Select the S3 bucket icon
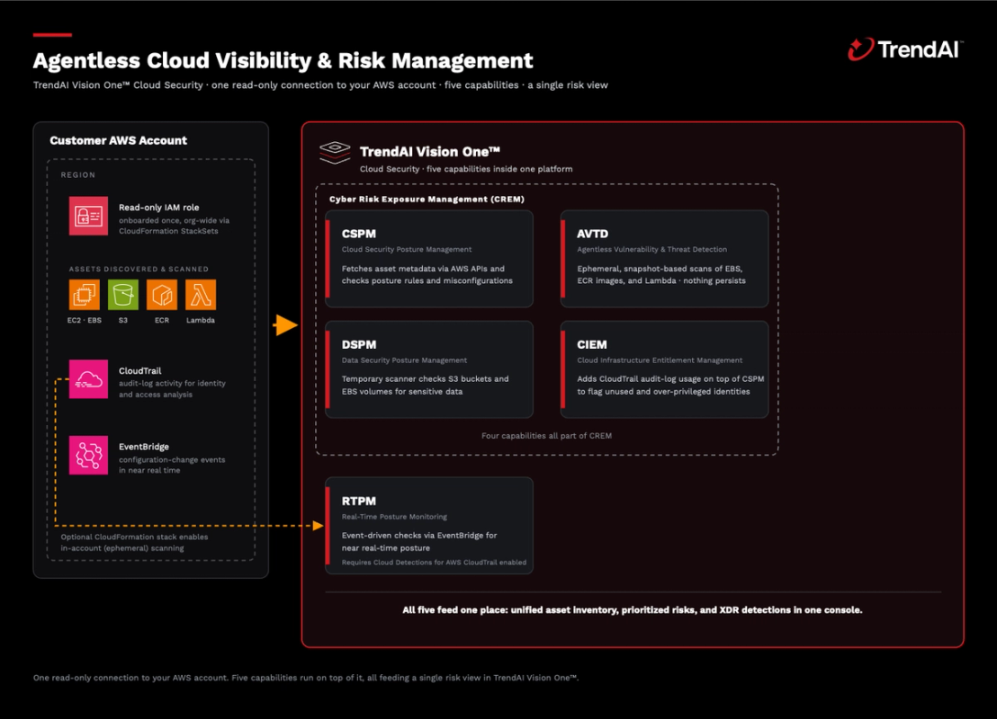 click(123, 295)
